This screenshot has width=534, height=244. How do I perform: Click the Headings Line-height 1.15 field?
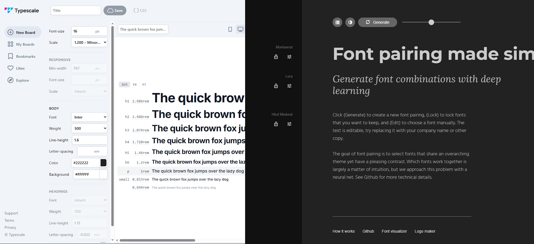[90, 223]
